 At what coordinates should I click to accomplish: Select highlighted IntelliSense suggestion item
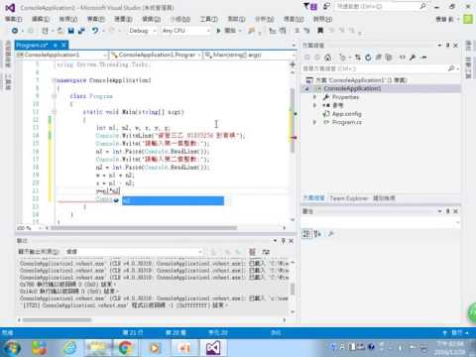click(173, 200)
